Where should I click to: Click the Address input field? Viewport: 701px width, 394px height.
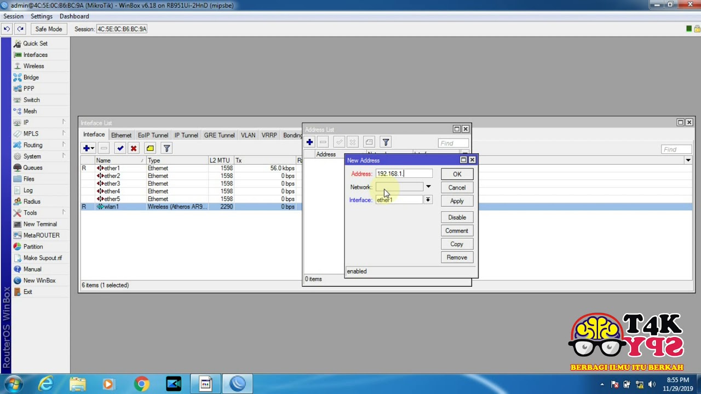tap(404, 173)
